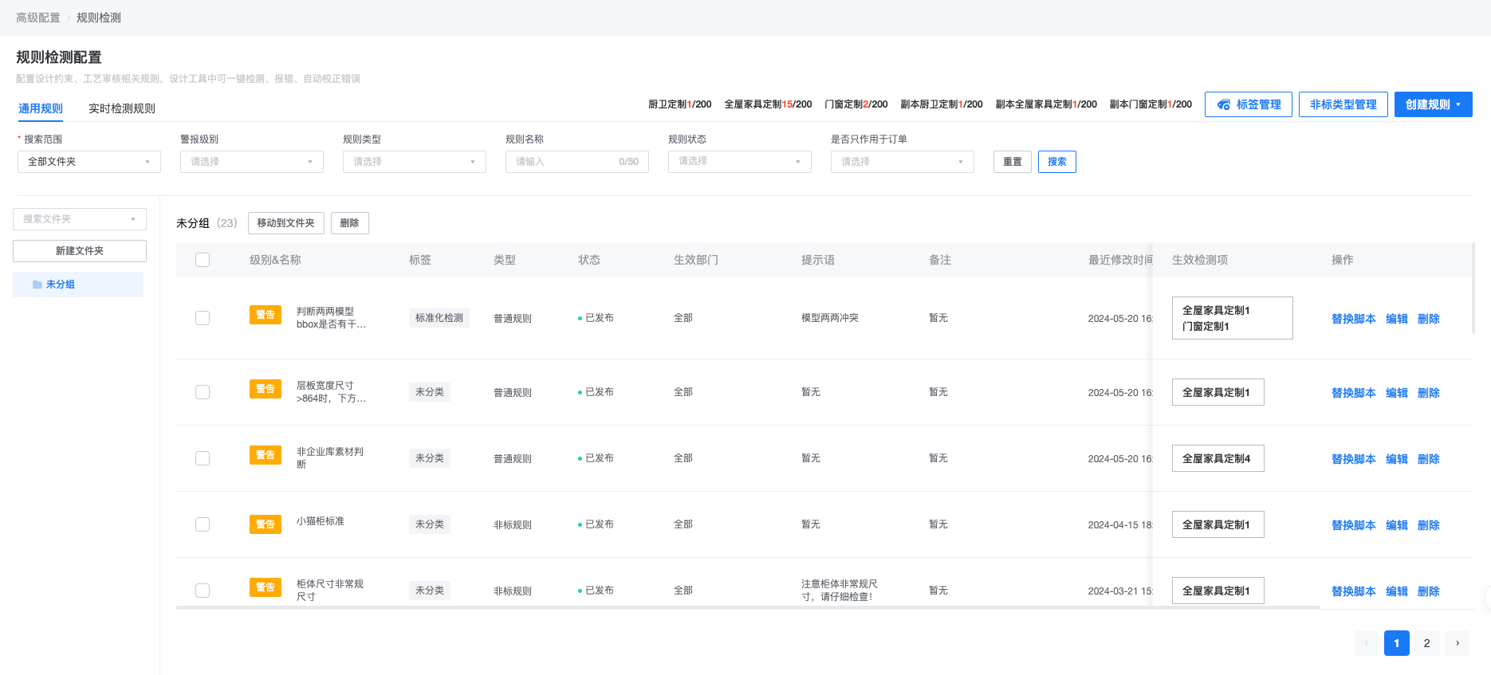Viewport: 1491px width, 675px height.
Task: Tick checkbox for 层板宽度尺寸 rule row
Action: (x=203, y=392)
